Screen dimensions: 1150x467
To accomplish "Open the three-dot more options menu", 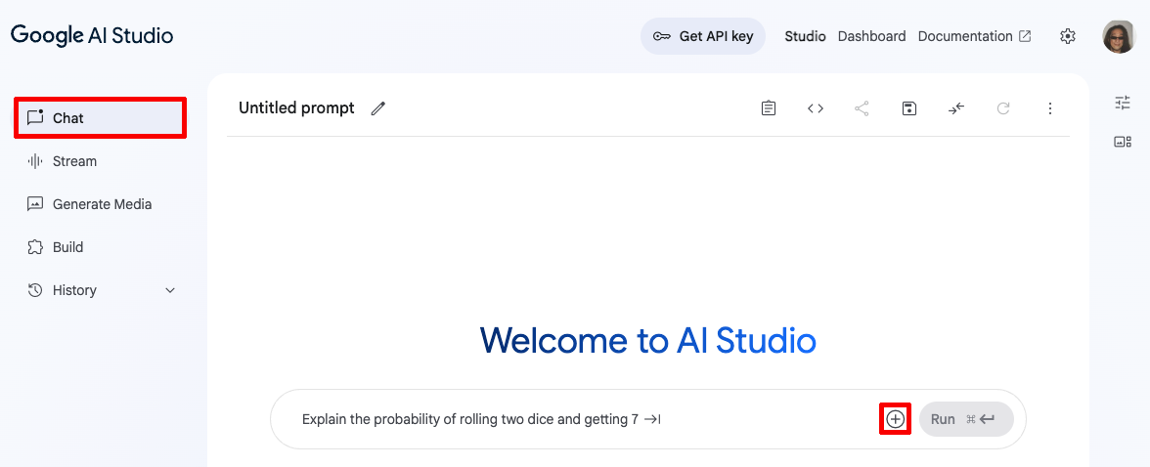I will (1050, 108).
